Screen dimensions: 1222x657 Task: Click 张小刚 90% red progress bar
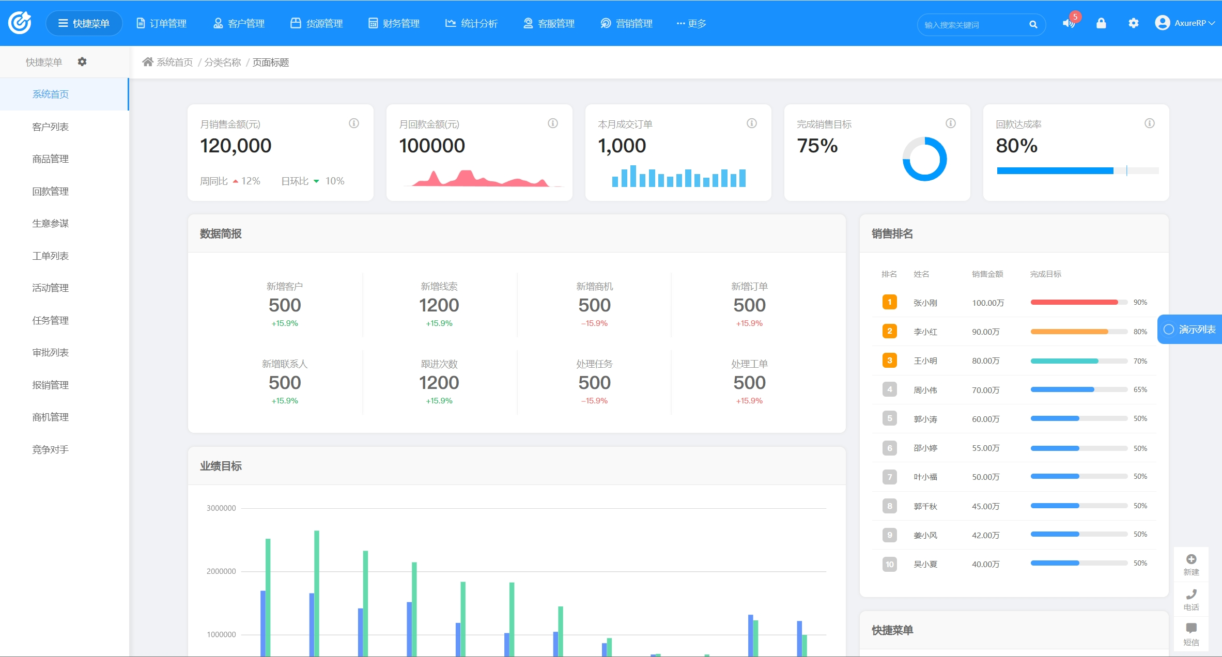pyautogui.click(x=1079, y=302)
